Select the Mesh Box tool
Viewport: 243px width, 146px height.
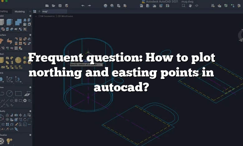click(x=2, y=60)
